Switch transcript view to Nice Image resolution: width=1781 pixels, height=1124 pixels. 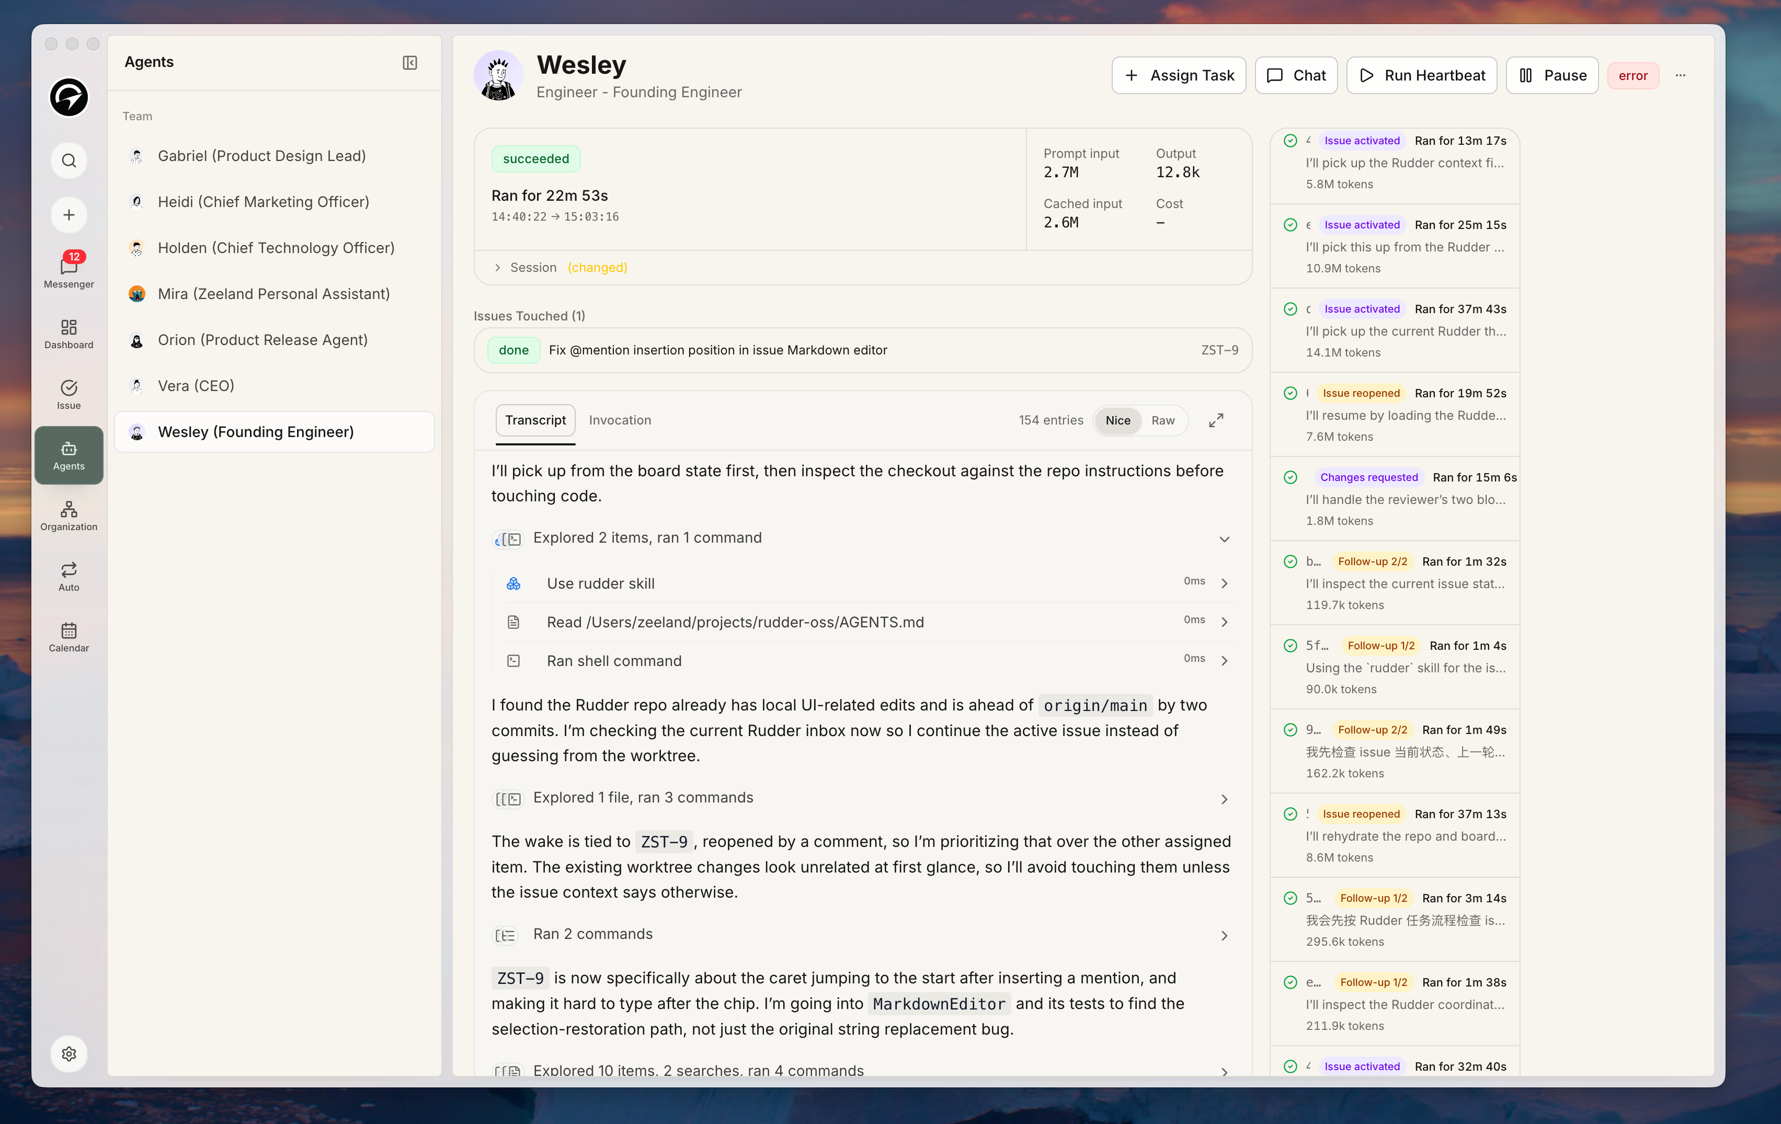pos(1117,420)
